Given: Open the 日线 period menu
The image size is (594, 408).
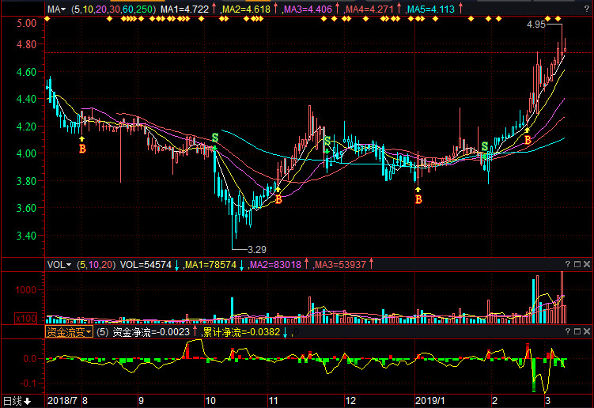Looking at the screenshot, I should point(17,401).
